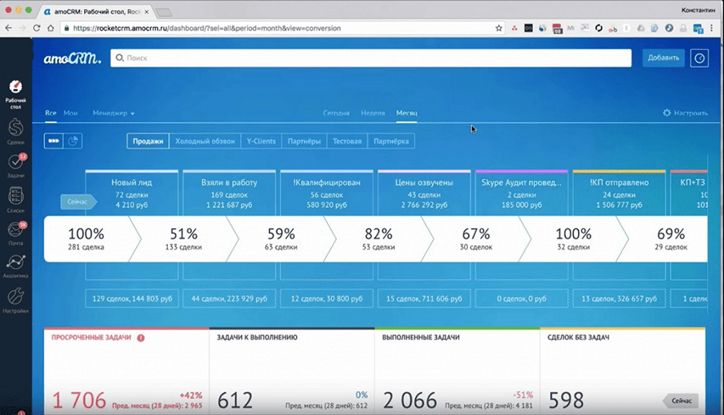
Task: Toggle the Сейчас marker in Сделок без задач
Action: pos(680,400)
